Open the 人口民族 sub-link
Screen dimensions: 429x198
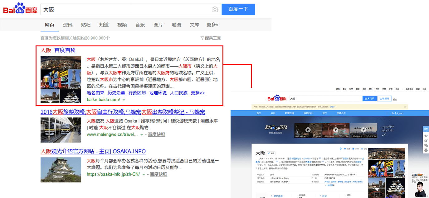click(x=179, y=93)
